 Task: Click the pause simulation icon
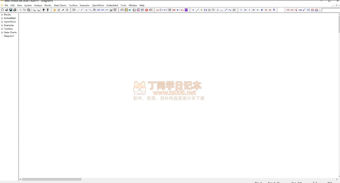click(x=59, y=10)
